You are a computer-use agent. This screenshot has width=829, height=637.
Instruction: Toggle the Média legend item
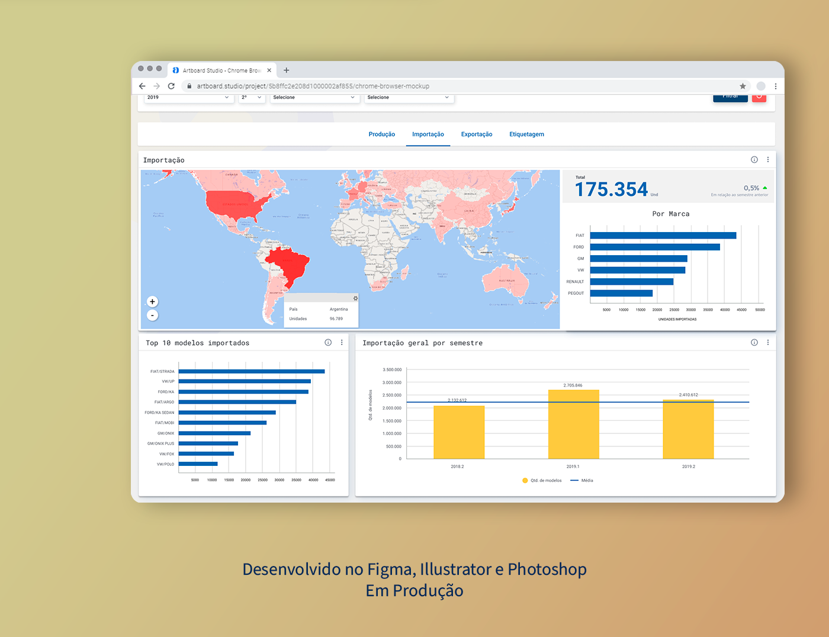click(x=581, y=481)
